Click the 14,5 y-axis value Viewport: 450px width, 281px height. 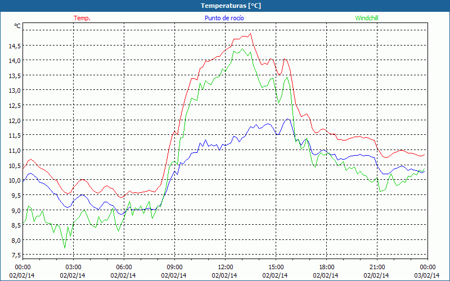15,46
